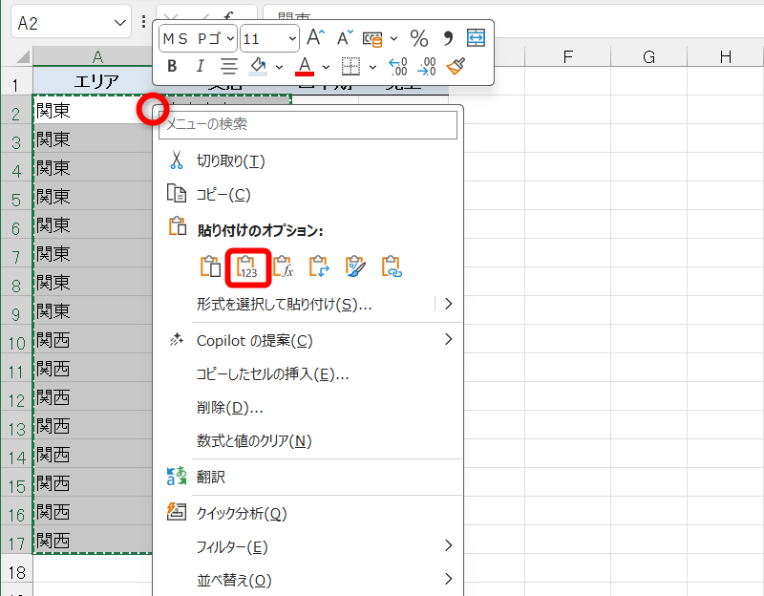Increase decimal places
764x596 pixels.
click(398, 66)
